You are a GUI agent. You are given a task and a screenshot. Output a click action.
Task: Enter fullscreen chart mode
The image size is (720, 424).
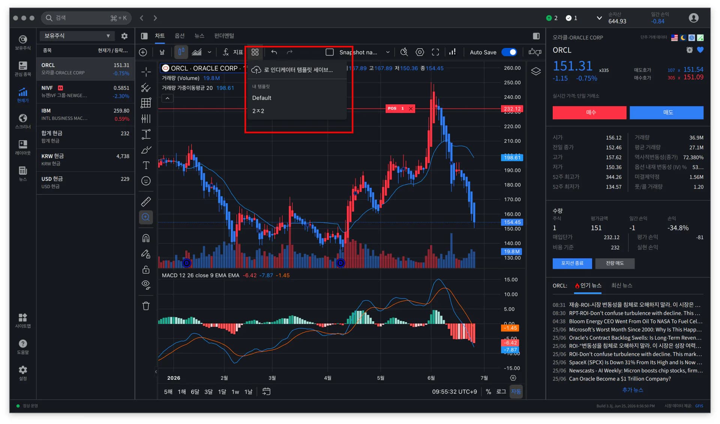(435, 52)
